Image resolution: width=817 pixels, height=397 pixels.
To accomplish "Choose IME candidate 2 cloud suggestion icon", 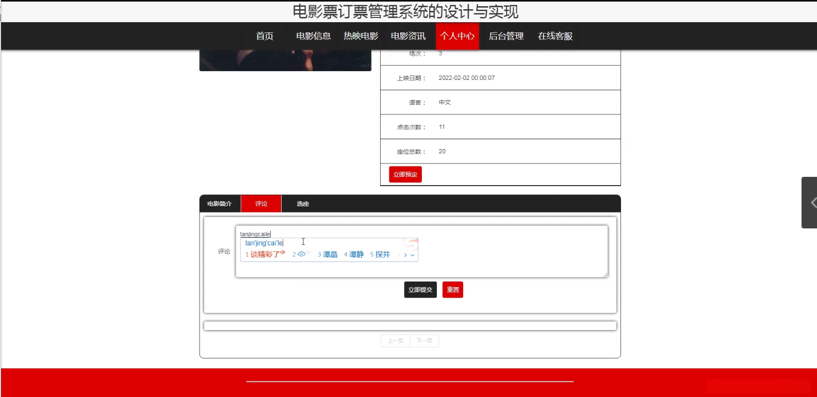I will 300,254.
